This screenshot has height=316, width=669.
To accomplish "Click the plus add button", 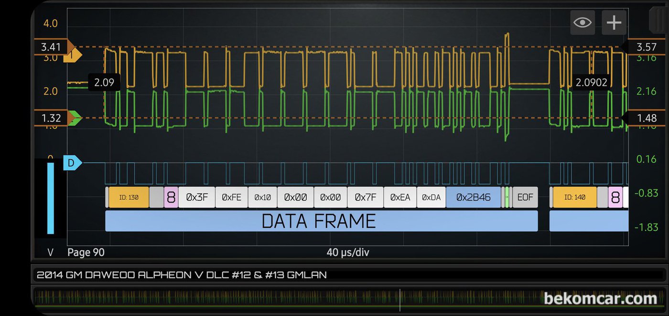I will [x=614, y=22].
